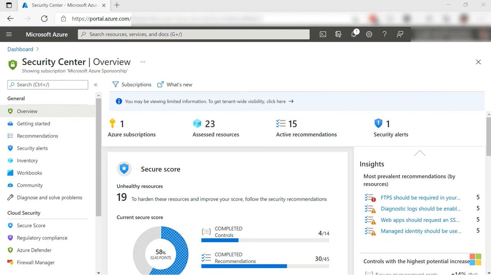The height and width of the screenshot is (275, 491).
Task: Open a new browser tab with plus
Action: pyautogui.click(x=117, y=5)
